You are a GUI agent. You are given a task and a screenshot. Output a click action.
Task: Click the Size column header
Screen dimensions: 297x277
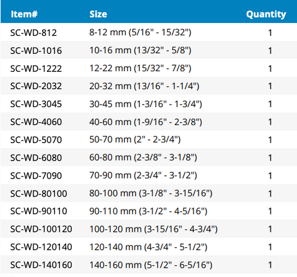(x=98, y=14)
